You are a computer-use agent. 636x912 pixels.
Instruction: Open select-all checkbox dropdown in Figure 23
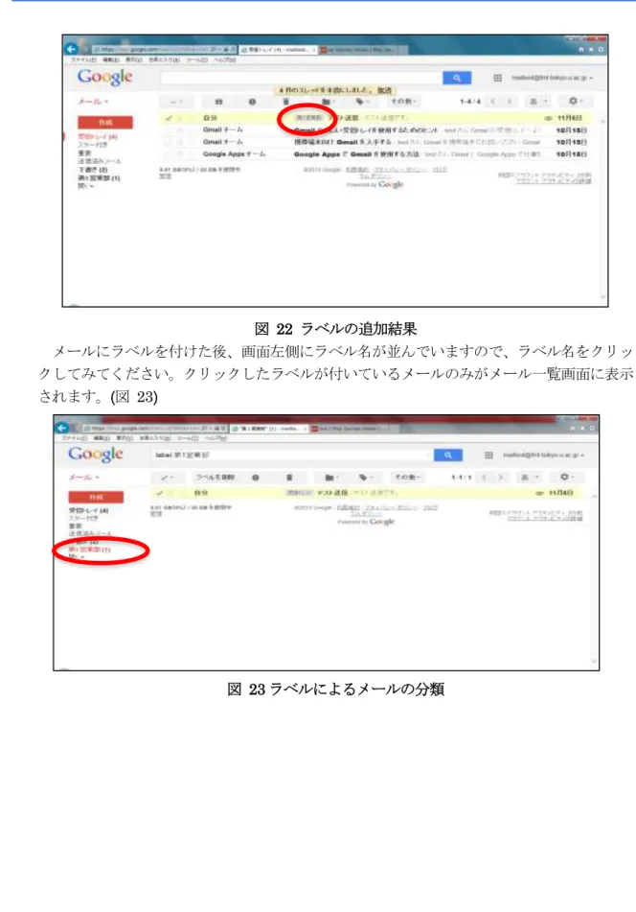click(168, 478)
